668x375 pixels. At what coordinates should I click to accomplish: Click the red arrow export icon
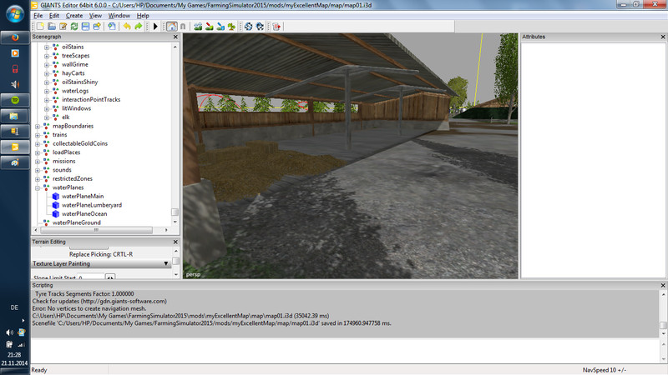click(x=276, y=27)
